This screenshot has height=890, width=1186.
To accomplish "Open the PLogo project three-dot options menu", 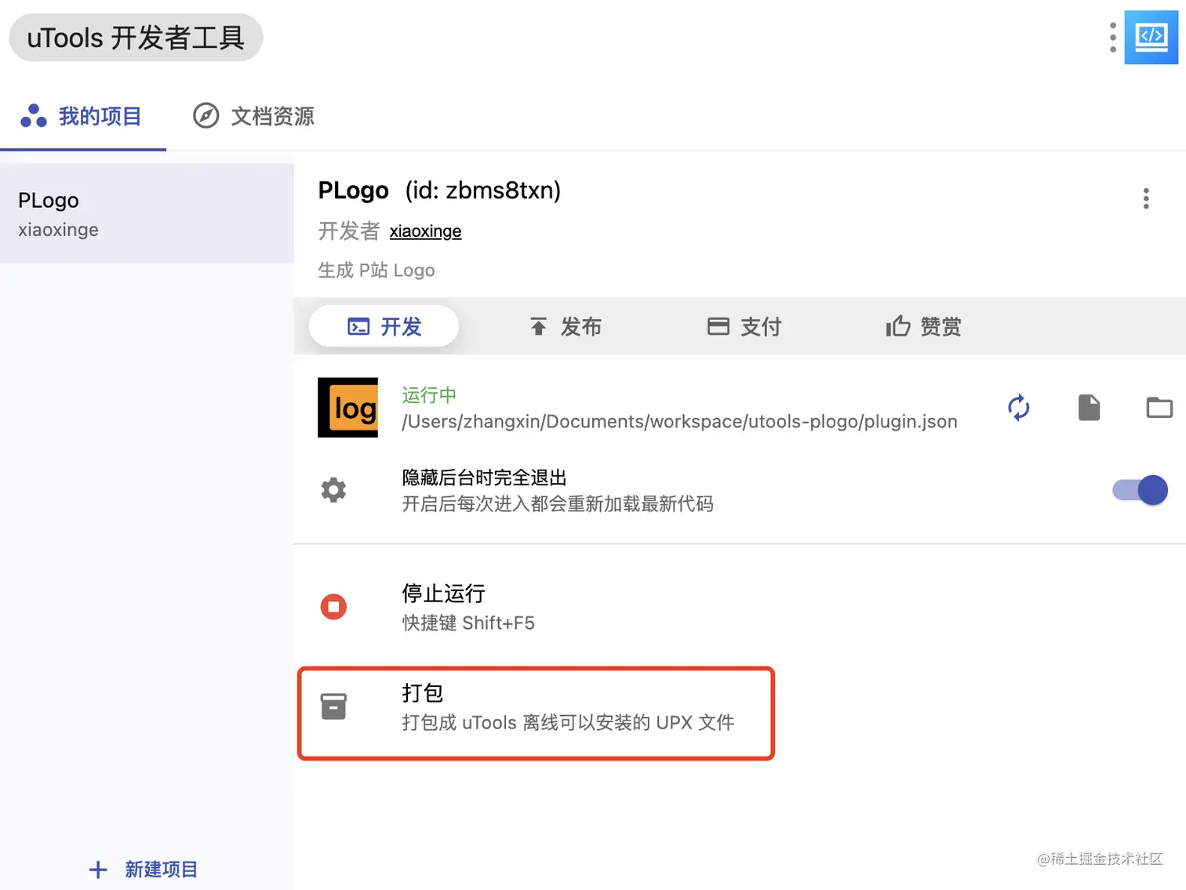I will pyautogui.click(x=1146, y=198).
